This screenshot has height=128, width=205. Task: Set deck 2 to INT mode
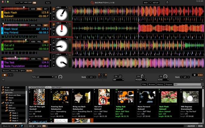pyautogui.click(x=46, y=25)
